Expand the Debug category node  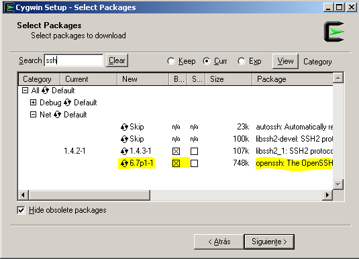pyautogui.click(x=33, y=103)
